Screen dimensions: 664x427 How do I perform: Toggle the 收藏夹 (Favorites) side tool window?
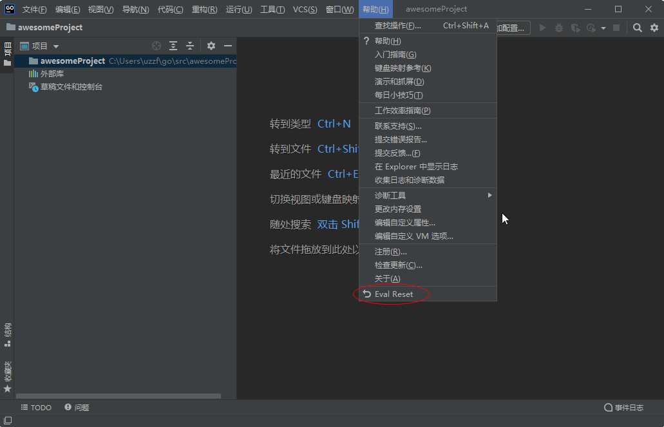pyautogui.click(x=7, y=377)
